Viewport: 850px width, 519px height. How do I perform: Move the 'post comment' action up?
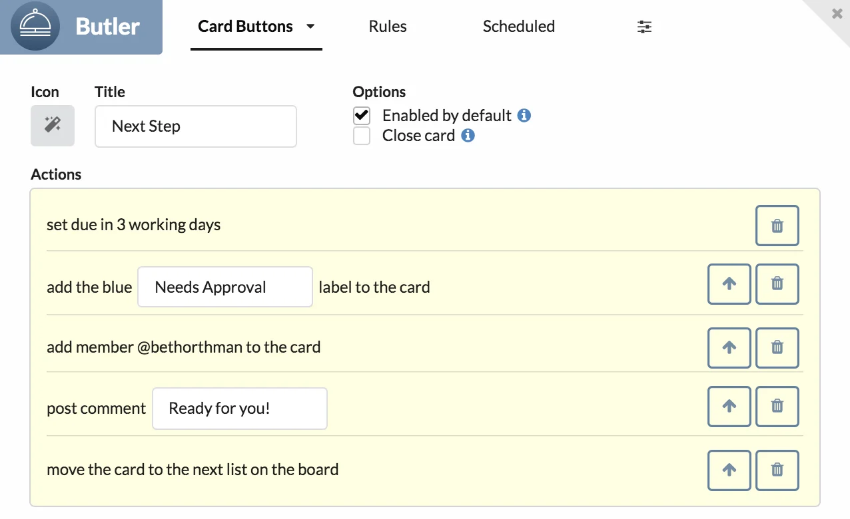[x=729, y=407]
